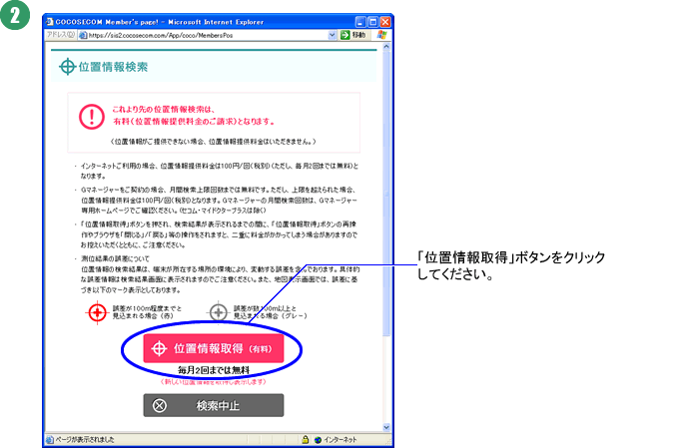Screen dimensions: 678x448
Task: Click the 測位結果の誤差について text
Action: 115,258
